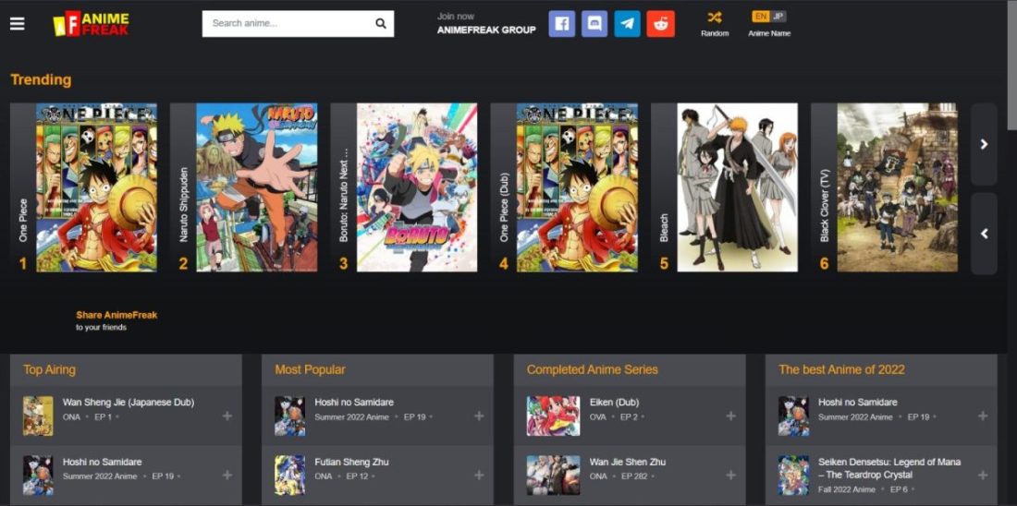
Task: Click the Random label under shuffle icon
Action: click(715, 33)
